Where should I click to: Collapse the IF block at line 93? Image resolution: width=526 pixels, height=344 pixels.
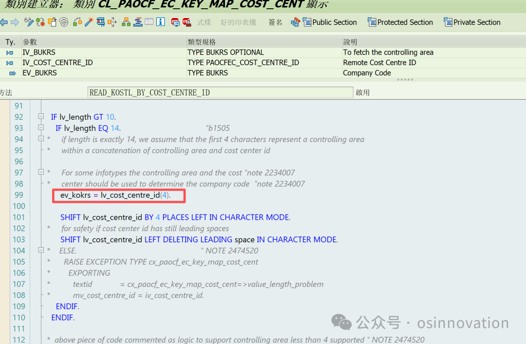(x=41, y=127)
